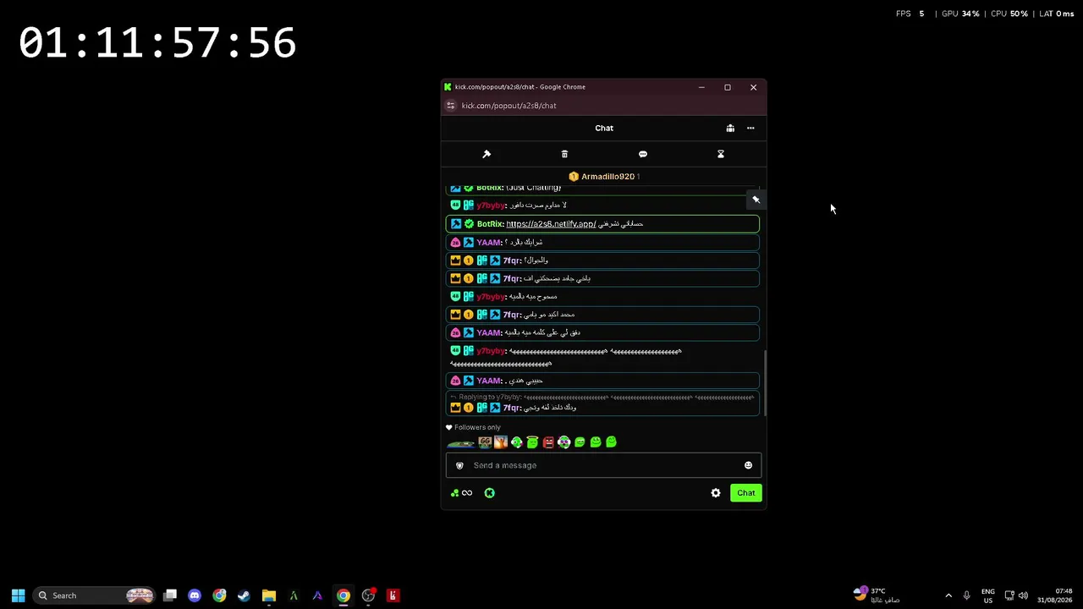Screen dimensions: 1083x609
Task: Click the Armadillo920 pinned gifter name
Action: pyautogui.click(x=607, y=177)
